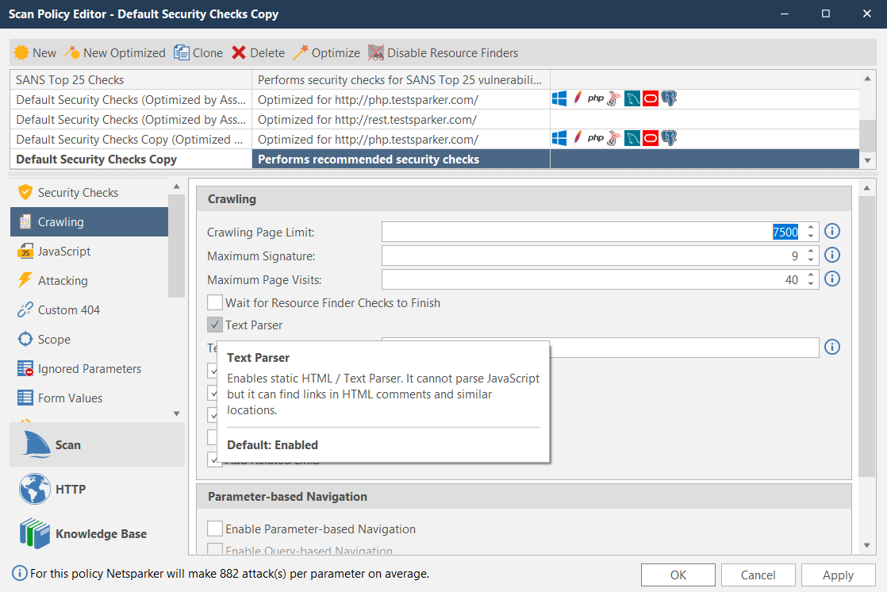This screenshot has height=592, width=887.
Task: Click the down chevron below Form Values
Action: [x=176, y=413]
